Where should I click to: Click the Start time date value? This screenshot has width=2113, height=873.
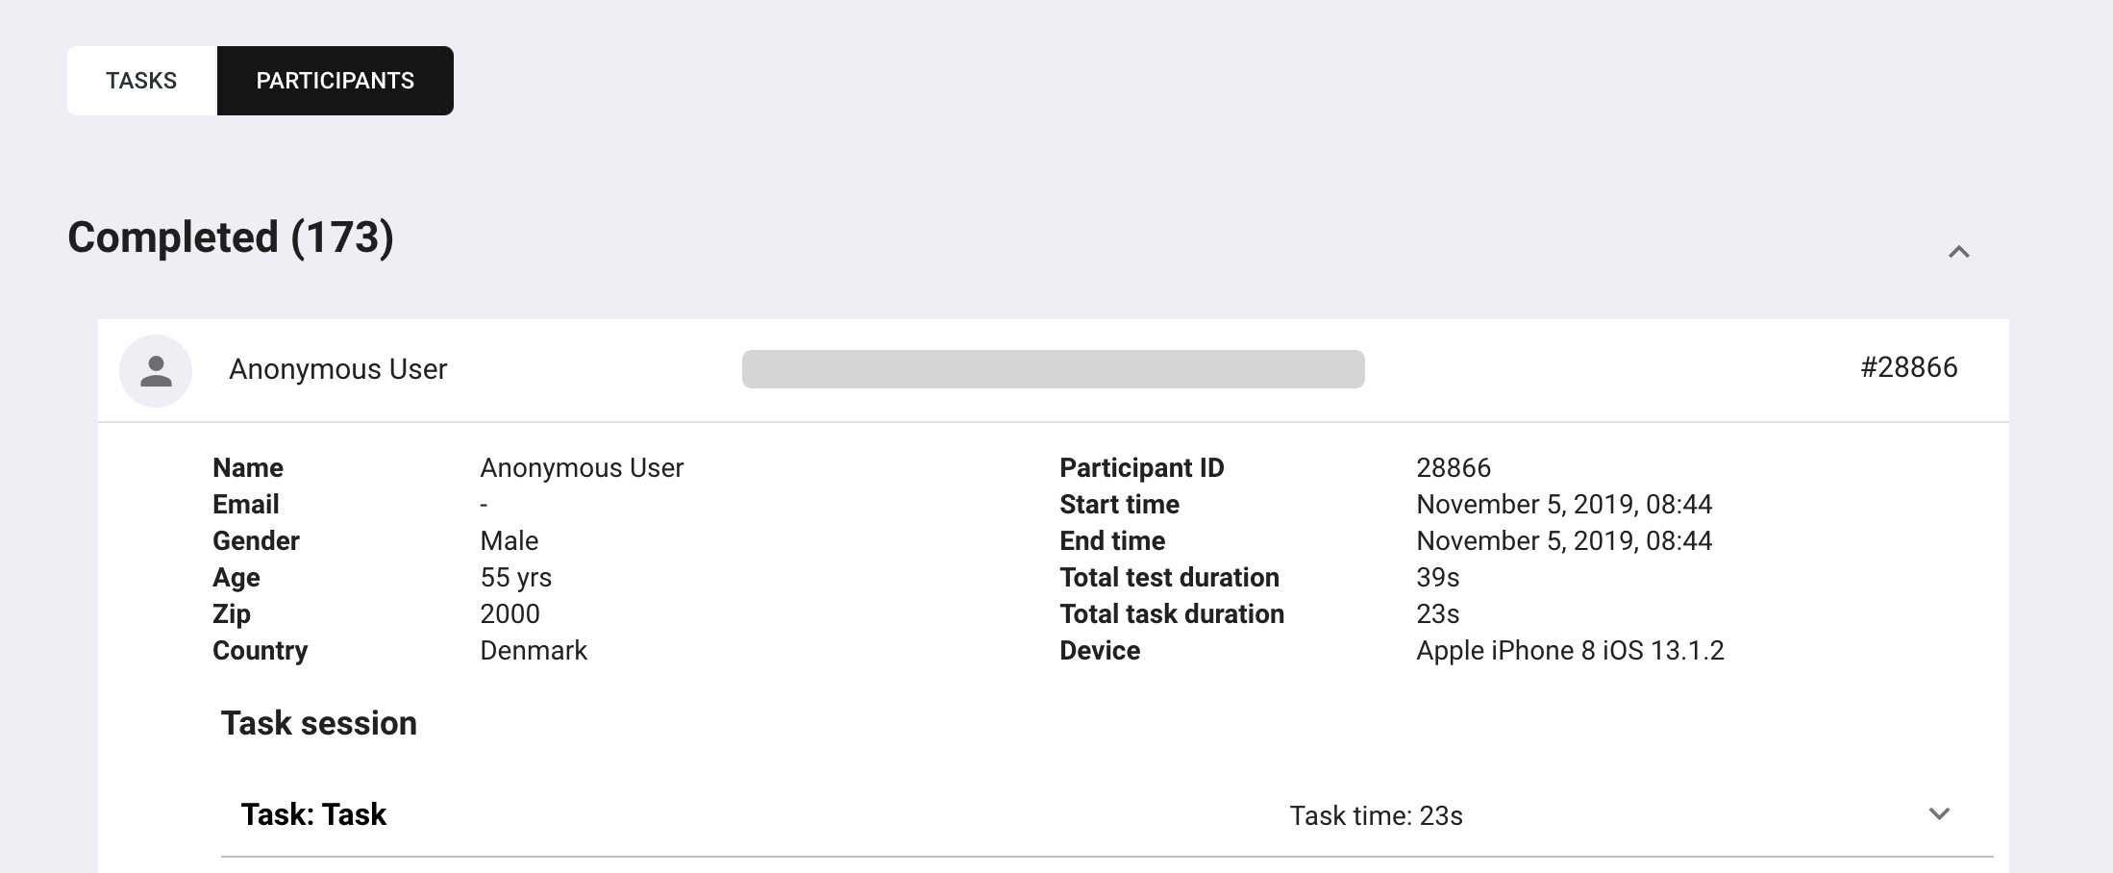tap(1564, 505)
